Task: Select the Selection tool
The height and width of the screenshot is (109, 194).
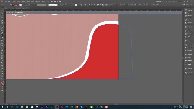Action: 2,11
